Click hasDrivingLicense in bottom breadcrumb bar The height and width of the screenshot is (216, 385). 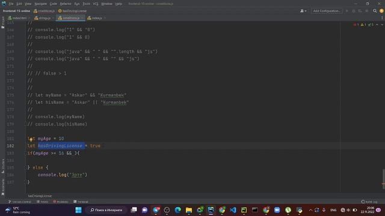40,196
